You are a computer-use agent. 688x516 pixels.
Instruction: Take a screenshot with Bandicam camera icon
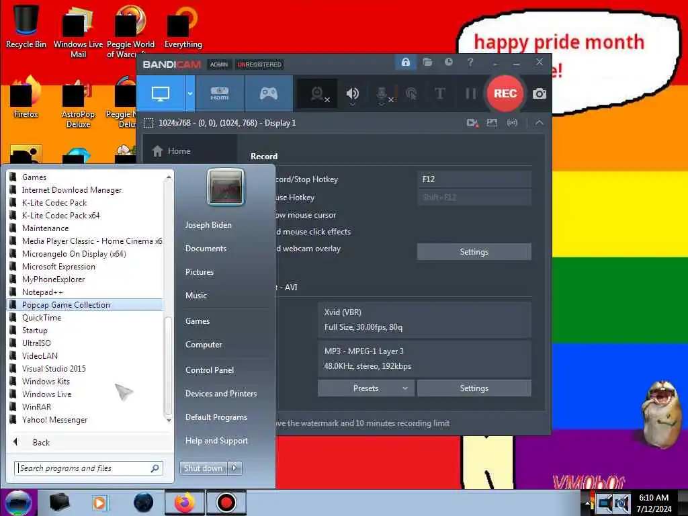(x=540, y=94)
